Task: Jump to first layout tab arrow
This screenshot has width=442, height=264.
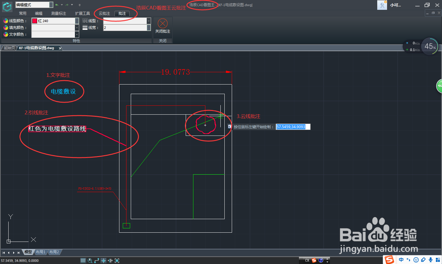Action: 4,253
